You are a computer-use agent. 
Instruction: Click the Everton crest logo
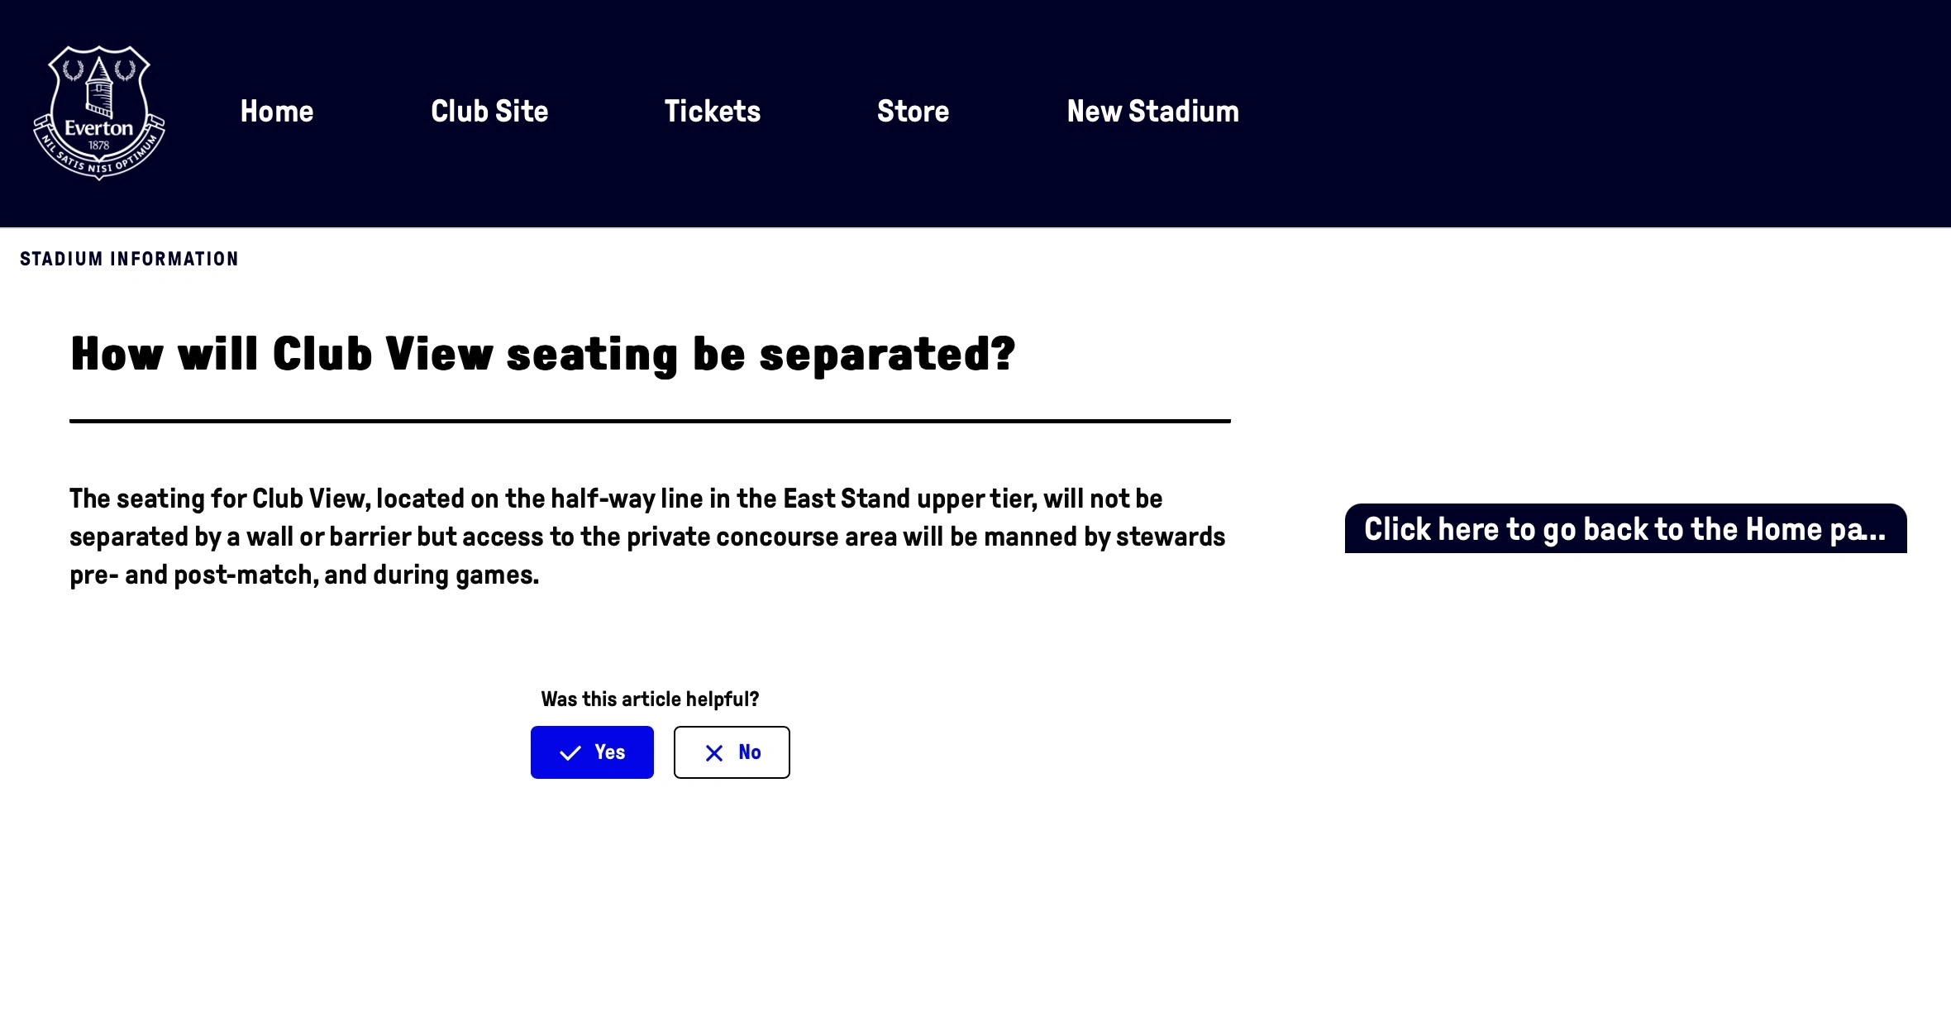(x=99, y=112)
